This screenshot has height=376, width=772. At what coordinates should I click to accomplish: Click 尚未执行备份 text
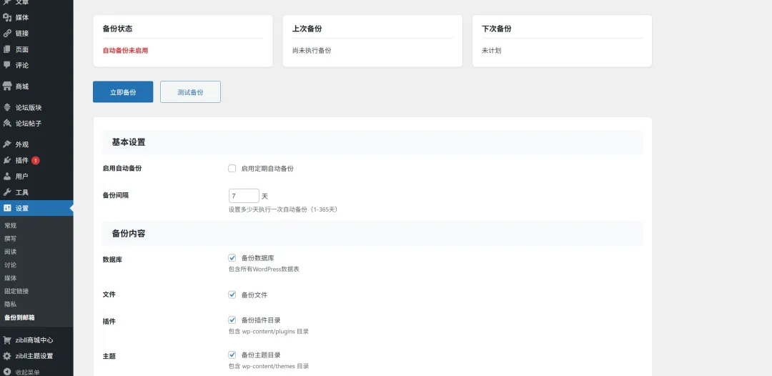pyautogui.click(x=312, y=50)
